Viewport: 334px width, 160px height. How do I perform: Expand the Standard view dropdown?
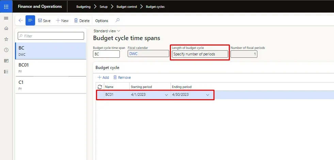coord(107,31)
